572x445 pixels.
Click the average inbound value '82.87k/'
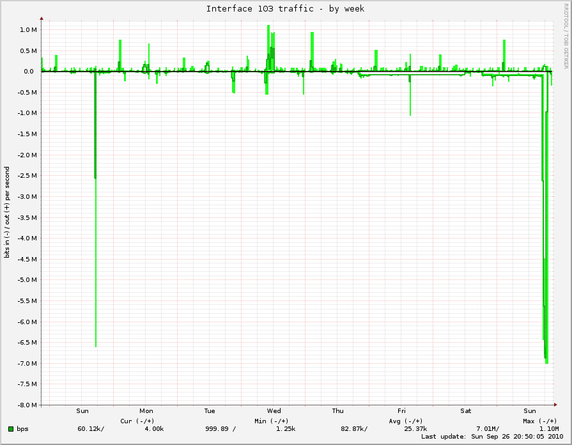click(x=354, y=429)
